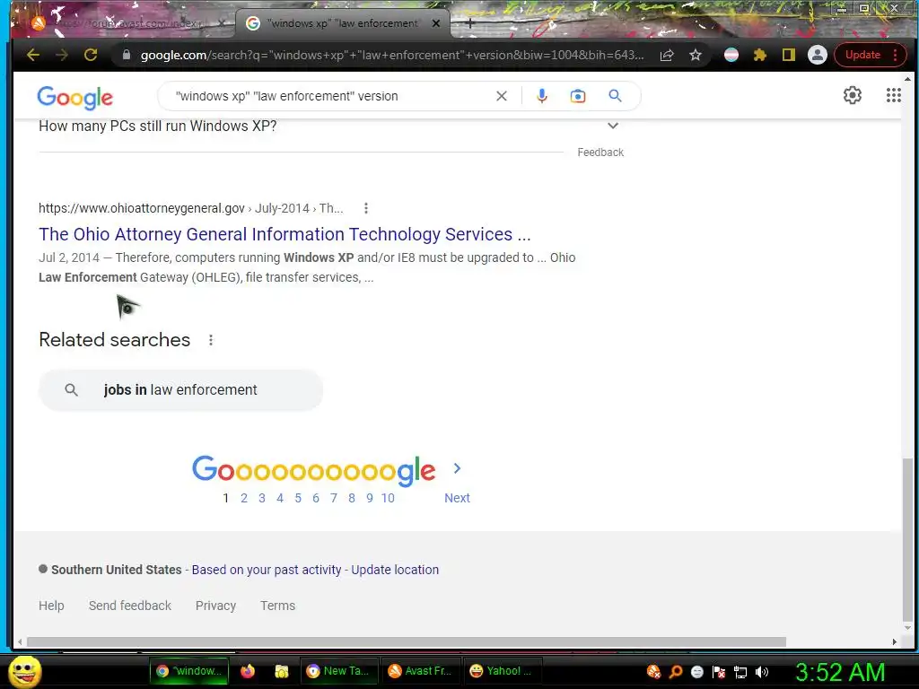
Task: Open Google quick settings gear
Action: tap(853, 95)
